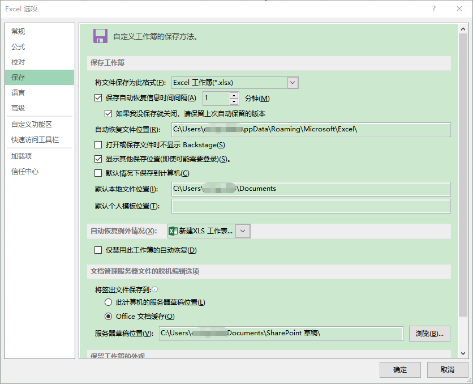Viewport: 473px width, 384px height.
Task: Click the 自动恢复文件位置 path field
Action: (x=311, y=130)
